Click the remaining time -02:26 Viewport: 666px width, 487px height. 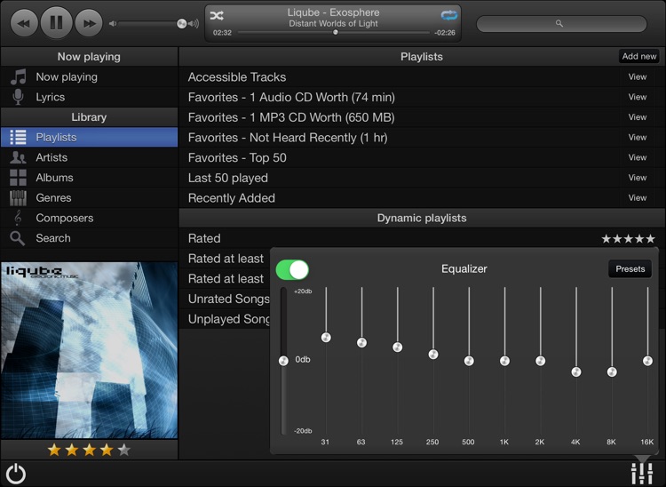click(445, 33)
